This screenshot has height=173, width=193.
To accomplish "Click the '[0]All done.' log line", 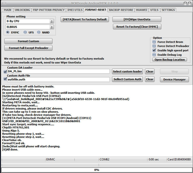I will pyautogui.click(x=10, y=149).
